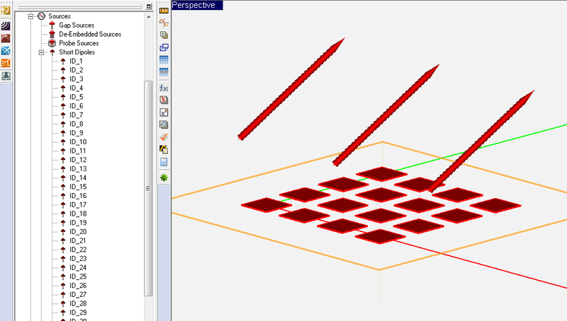Select dipole ID_4 in the tree
The height and width of the screenshot is (321, 567).
77,88
